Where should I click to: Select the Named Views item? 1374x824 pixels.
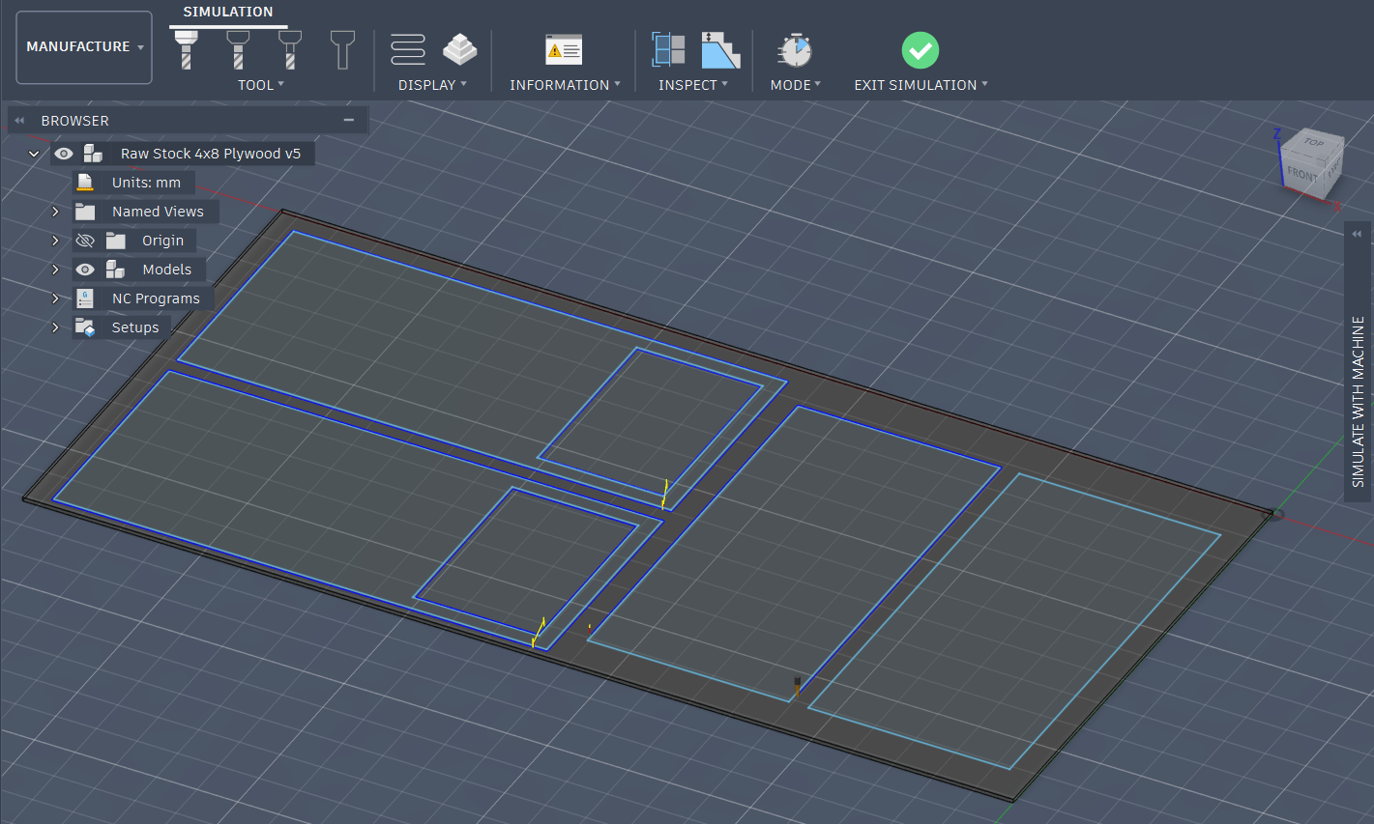tap(158, 212)
